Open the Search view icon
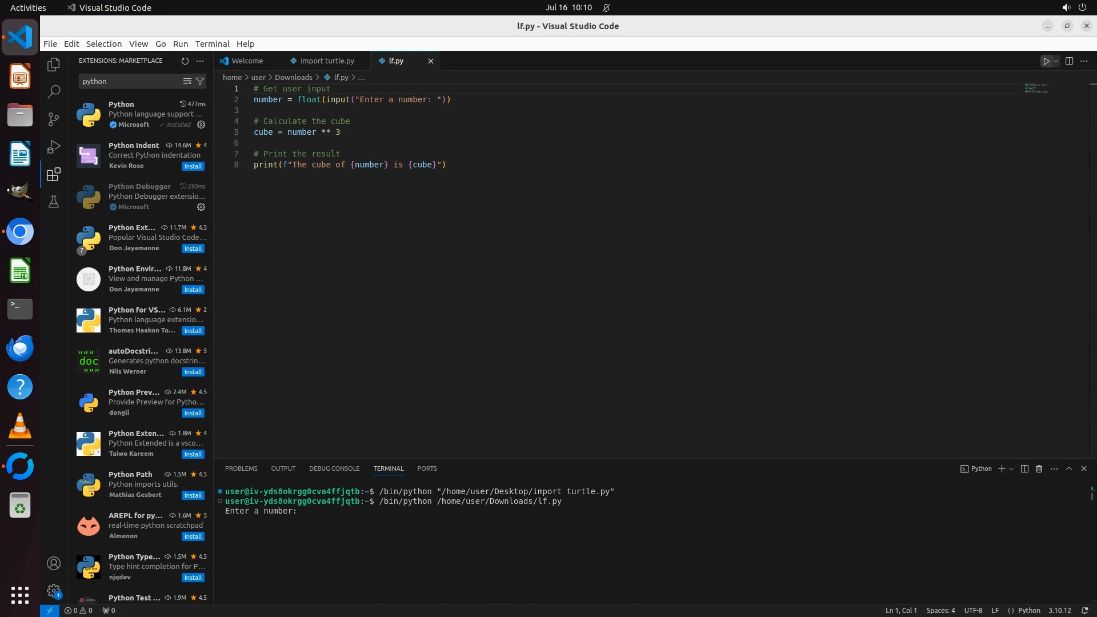 54,92
